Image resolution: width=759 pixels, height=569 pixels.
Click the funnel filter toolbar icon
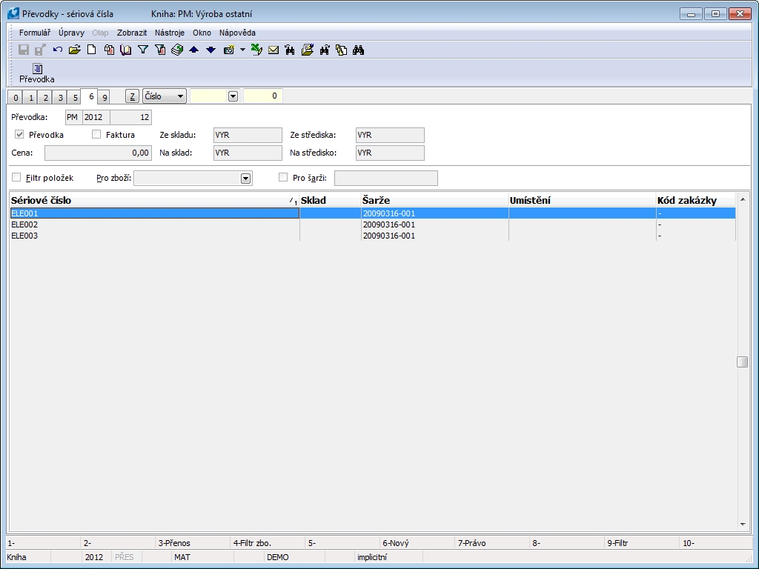[143, 50]
